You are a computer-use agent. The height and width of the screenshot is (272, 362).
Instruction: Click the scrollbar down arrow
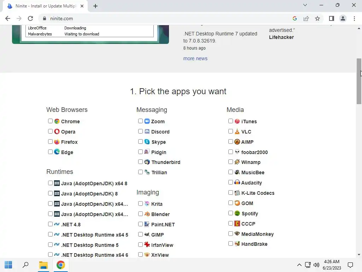pos(359,255)
